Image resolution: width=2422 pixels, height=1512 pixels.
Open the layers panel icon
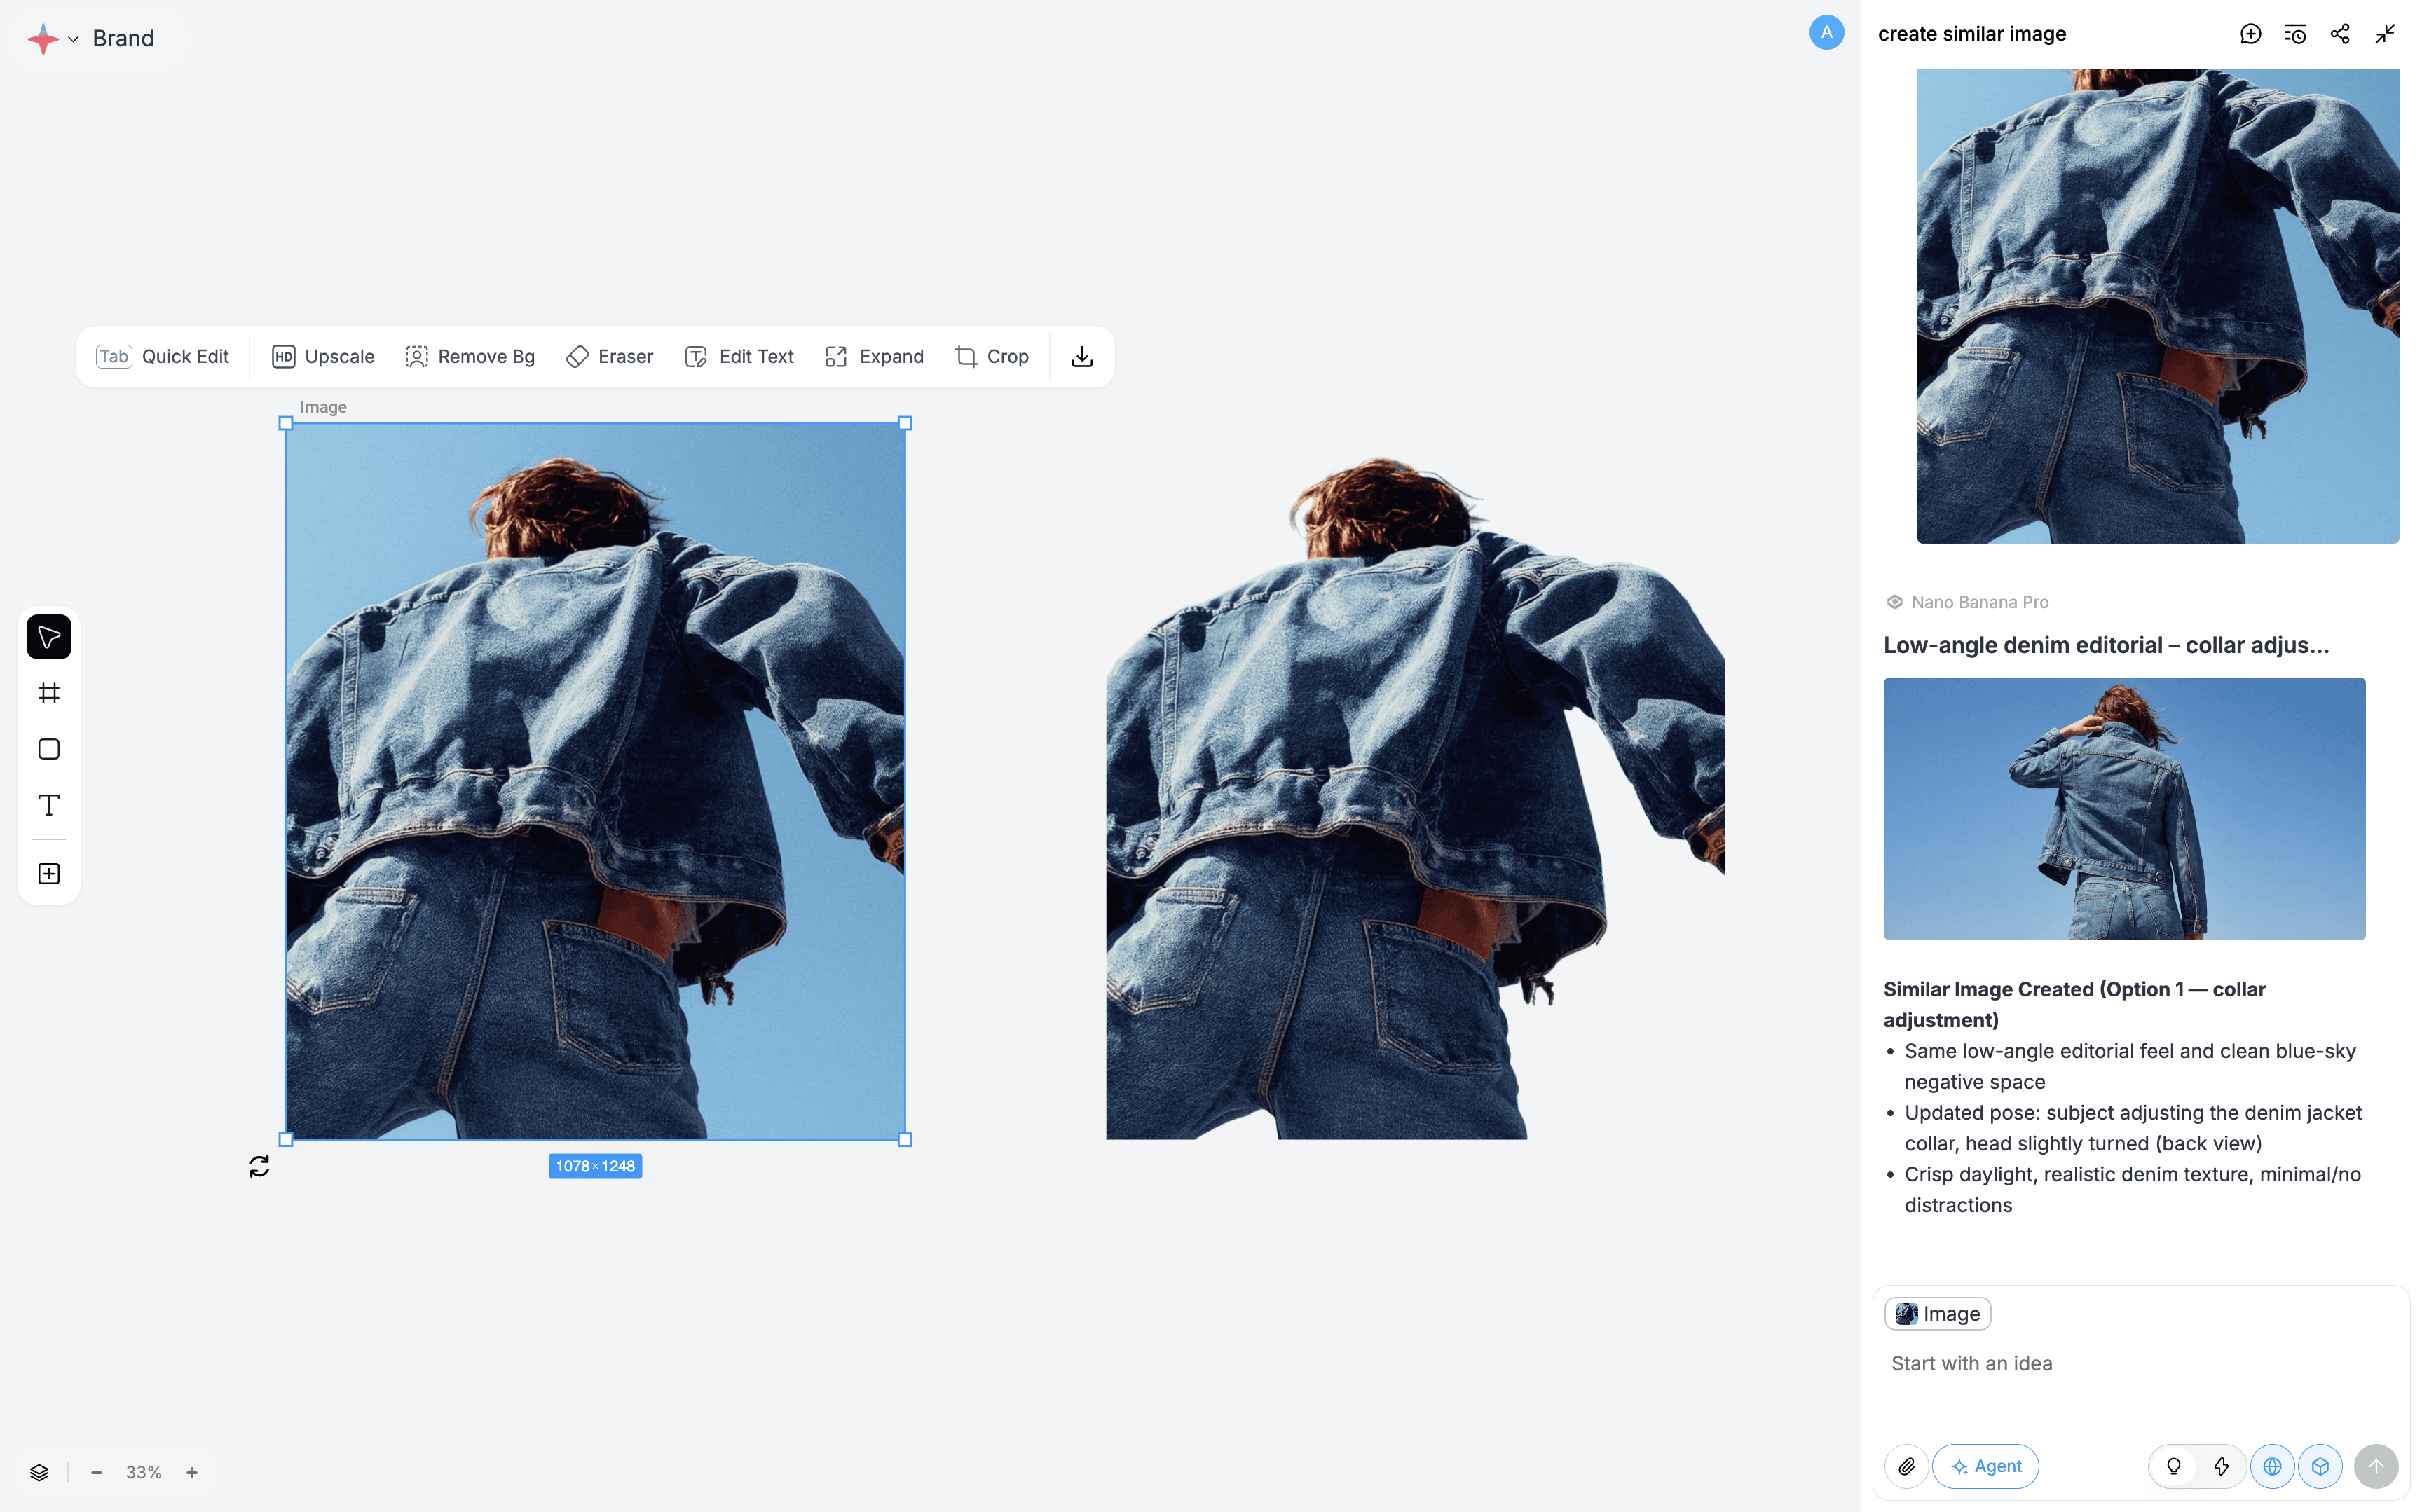pos(39,1472)
